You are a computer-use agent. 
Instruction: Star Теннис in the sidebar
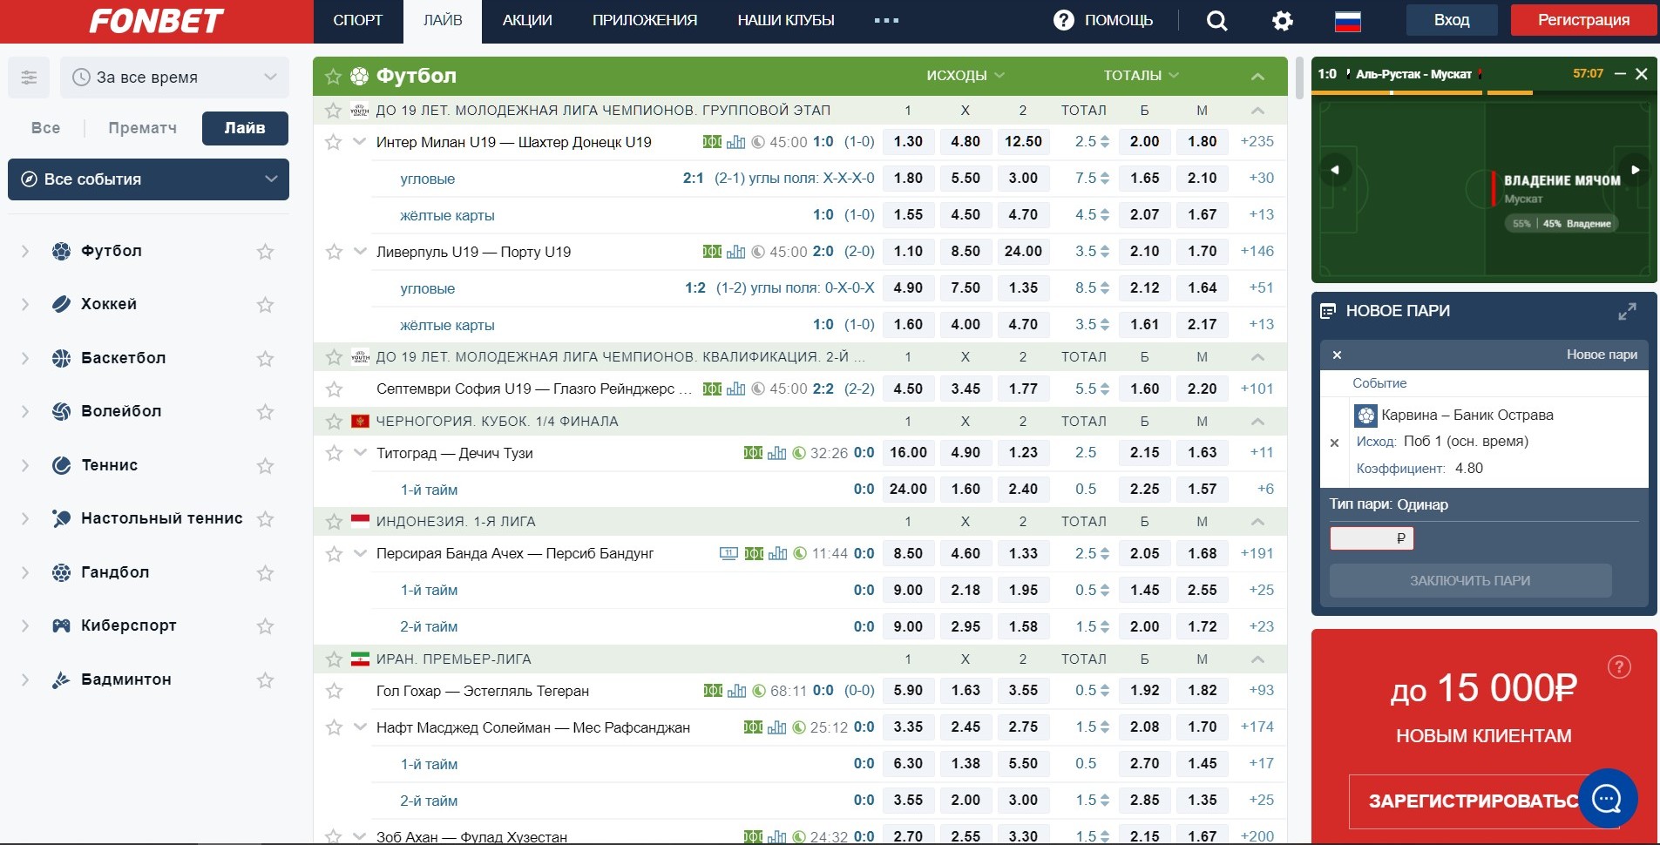pyautogui.click(x=266, y=466)
